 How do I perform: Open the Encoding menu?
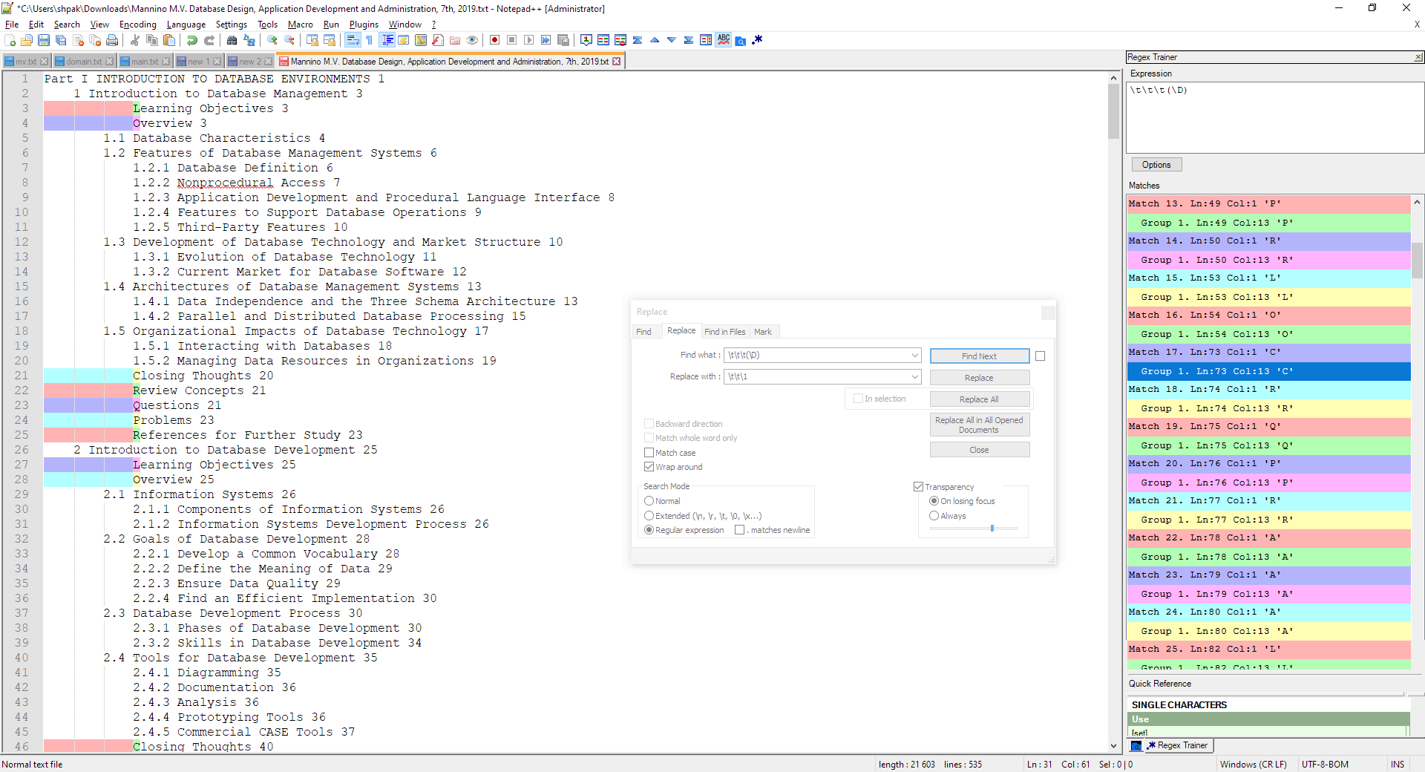coord(137,24)
